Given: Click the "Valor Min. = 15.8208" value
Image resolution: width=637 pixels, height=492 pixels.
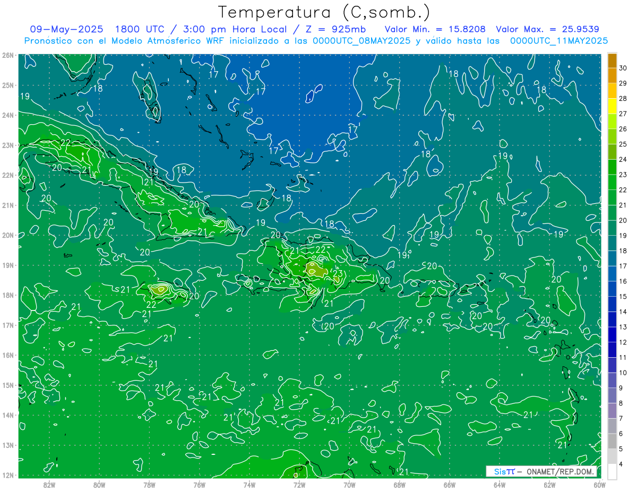Looking at the screenshot, I should (x=435, y=29).
